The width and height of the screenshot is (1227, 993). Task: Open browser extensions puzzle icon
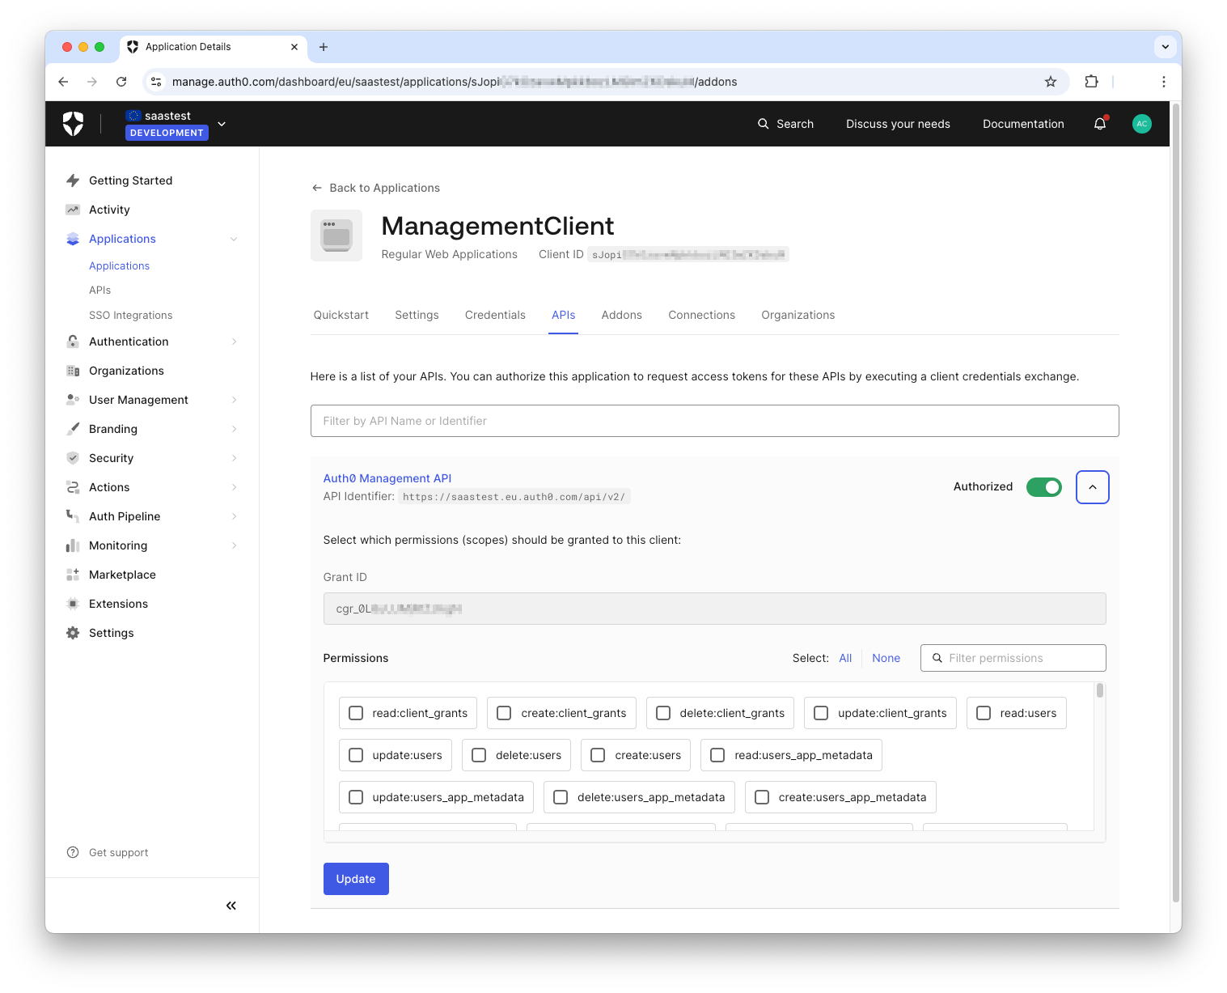coord(1092,82)
